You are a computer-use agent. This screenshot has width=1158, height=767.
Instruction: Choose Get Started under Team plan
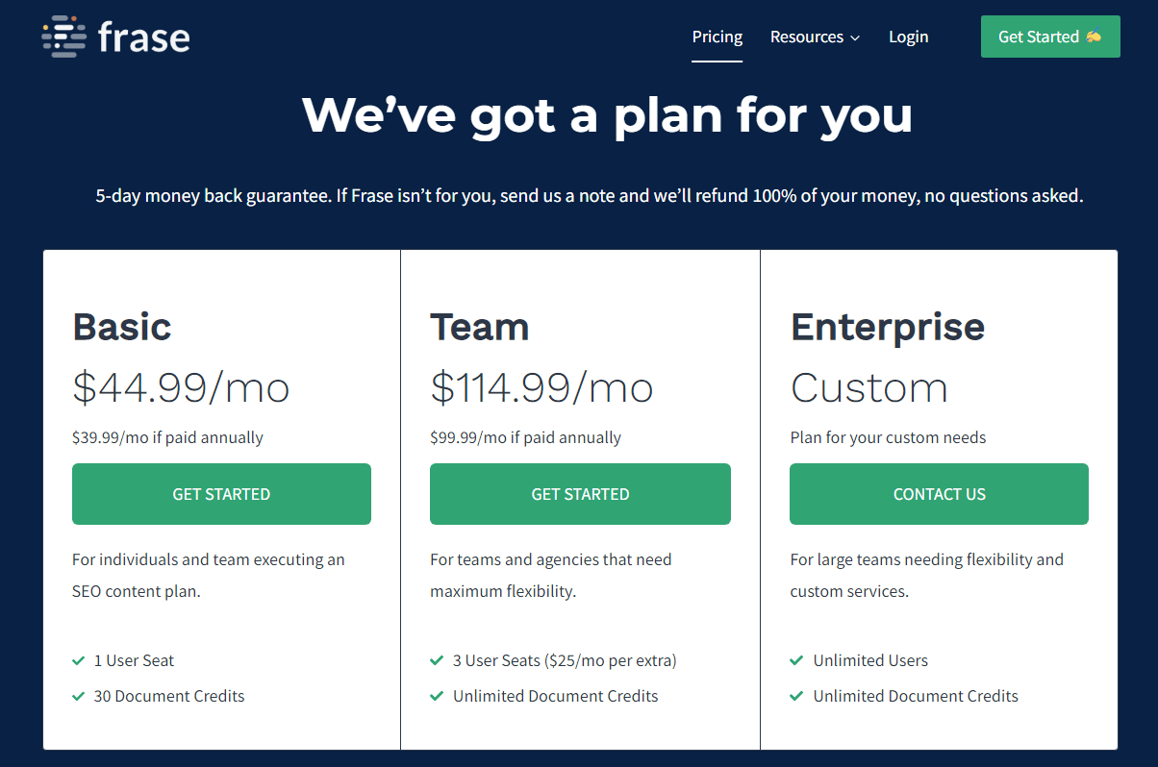coord(580,494)
